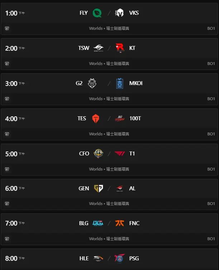Click the KT Rolster red logo
This screenshot has width=219, height=270.
pyautogui.click(x=120, y=48)
